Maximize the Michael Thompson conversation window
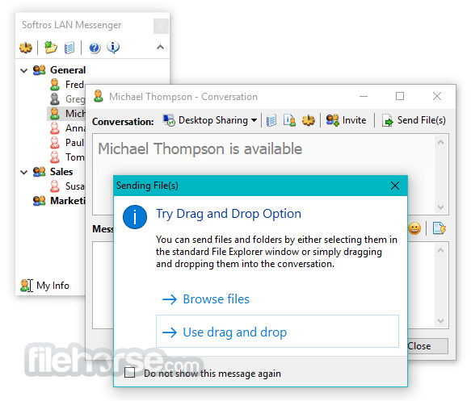The image size is (471, 401). (x=400, y=96)
